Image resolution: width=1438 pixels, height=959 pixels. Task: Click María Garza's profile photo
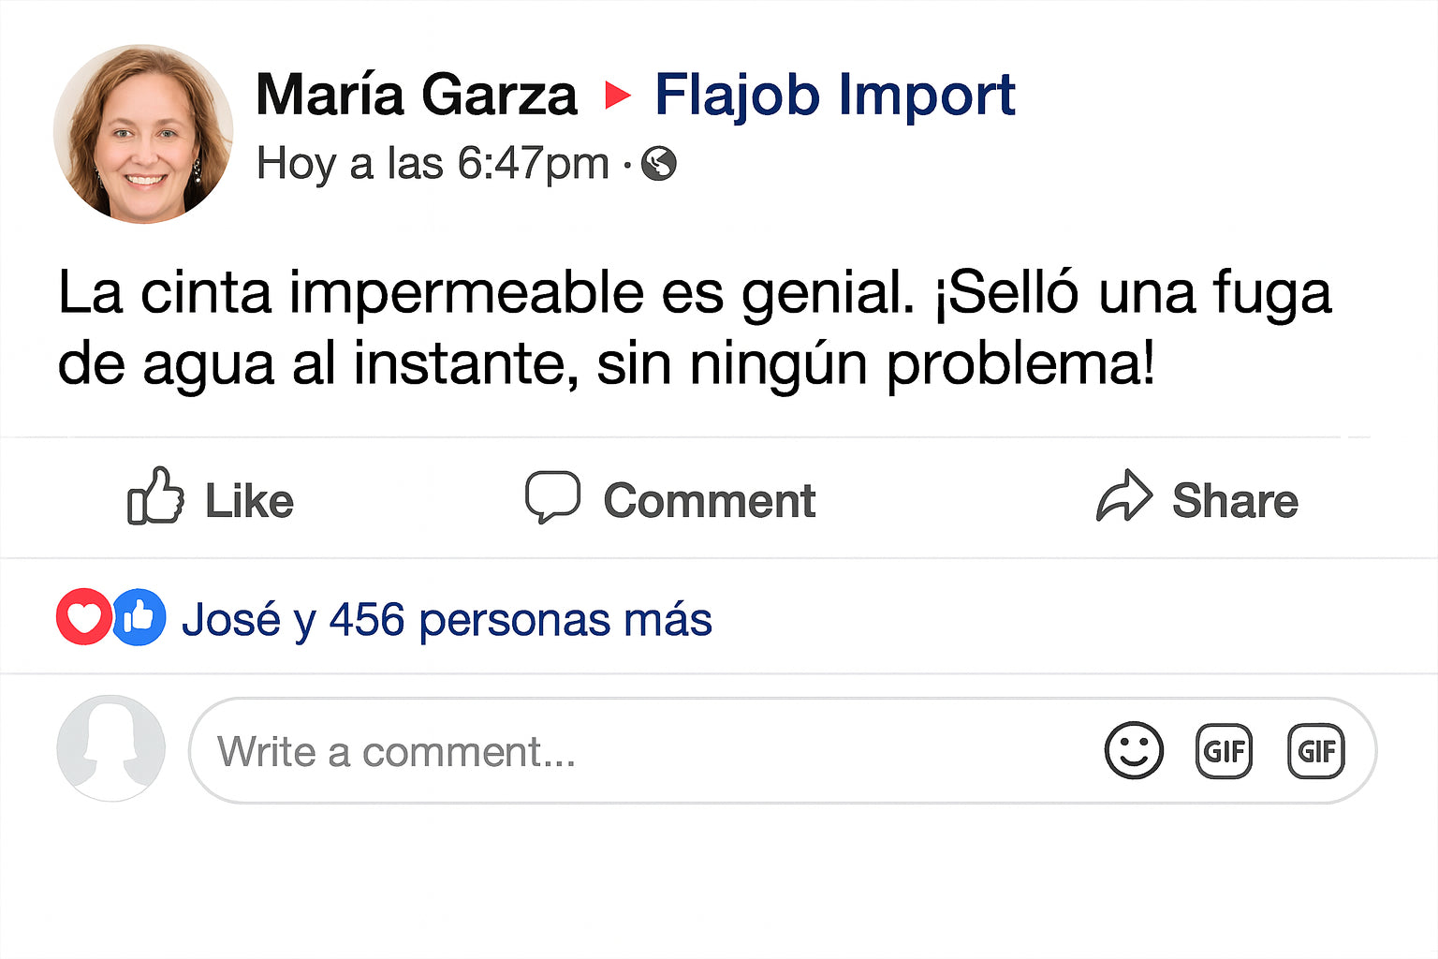click(x=143, y=134)
